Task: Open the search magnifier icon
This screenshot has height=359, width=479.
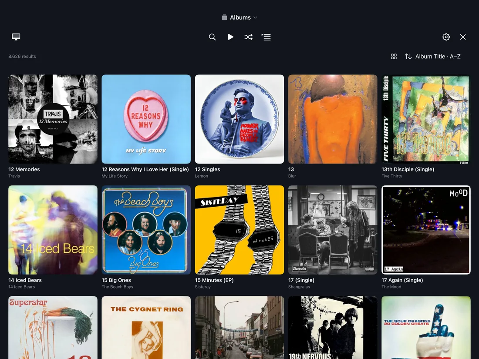Action: pyautogui.click(x=213, y=37)
